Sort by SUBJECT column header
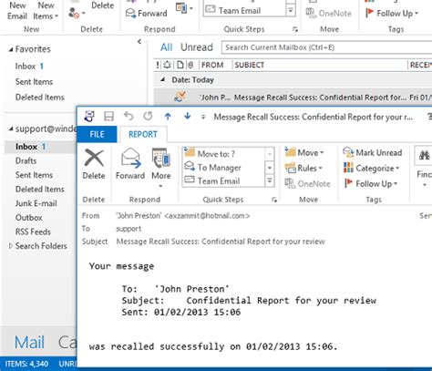Screen dimensions: 432x371 (249, 65)
